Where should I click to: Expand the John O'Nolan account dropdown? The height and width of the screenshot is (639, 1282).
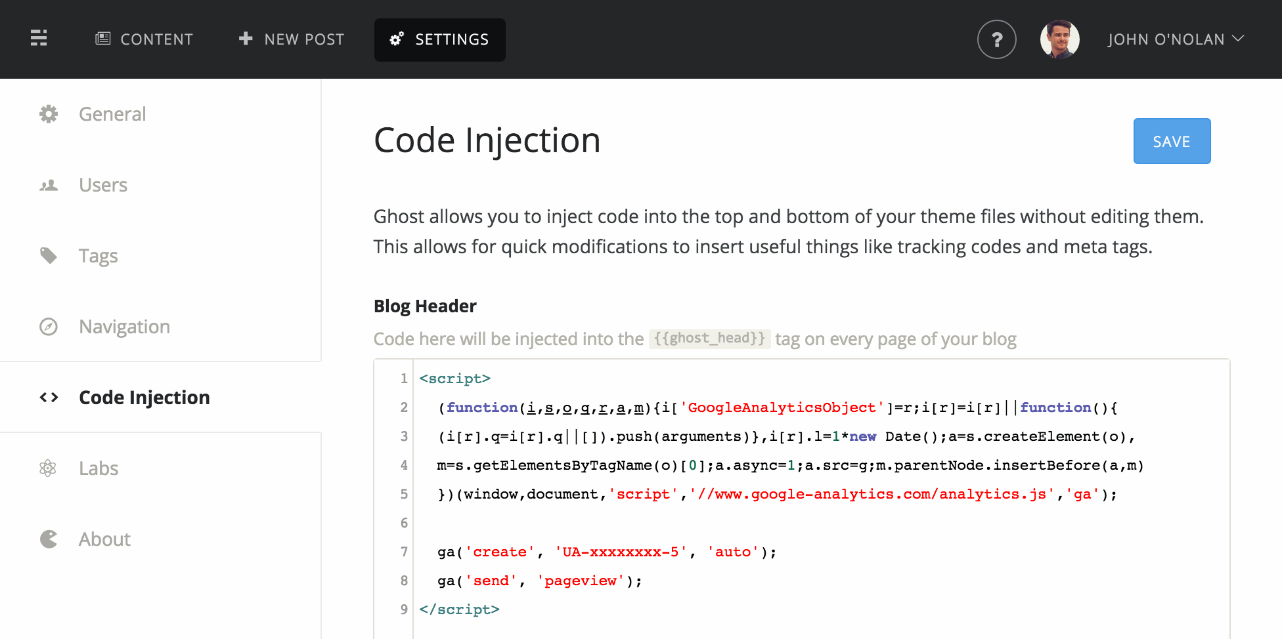tap(1175, 39)
